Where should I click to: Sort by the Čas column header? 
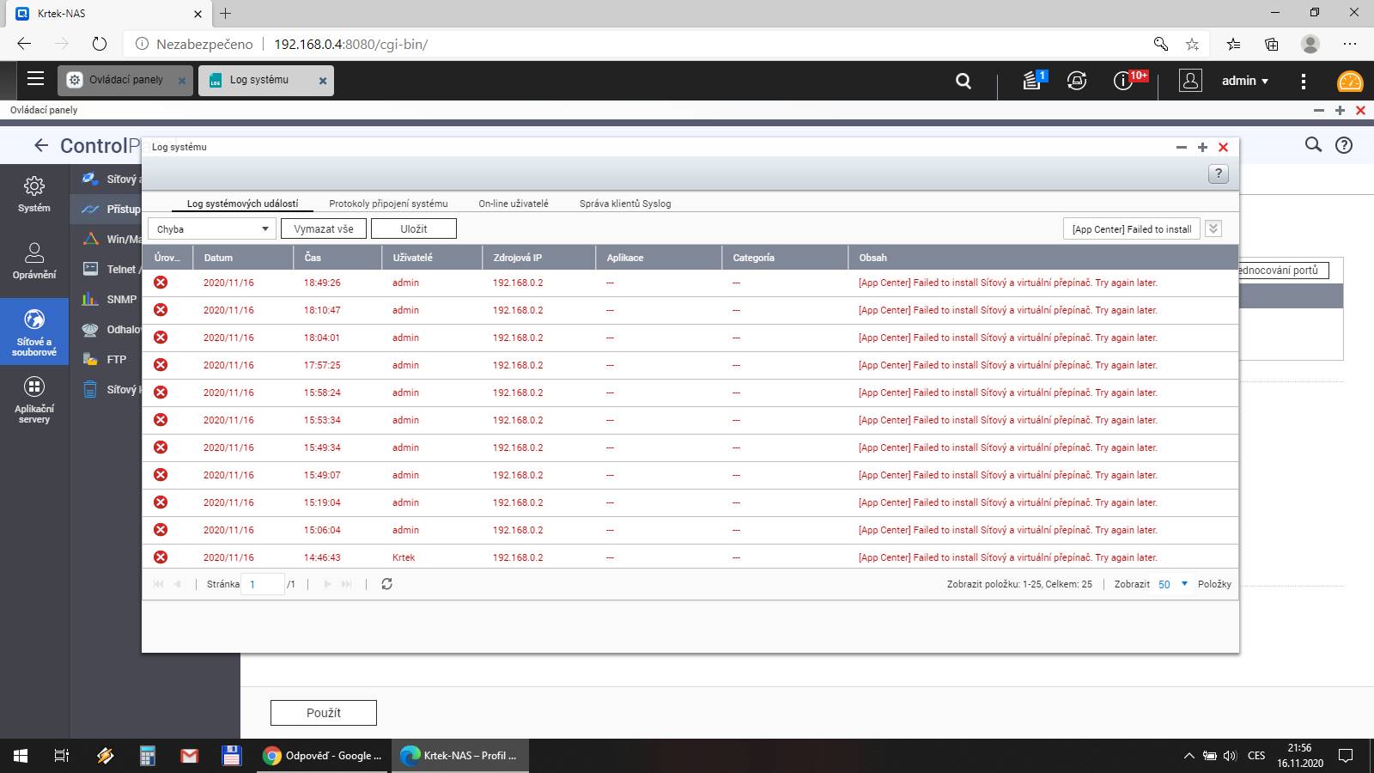pyautogui.click(x=337, y=257)
